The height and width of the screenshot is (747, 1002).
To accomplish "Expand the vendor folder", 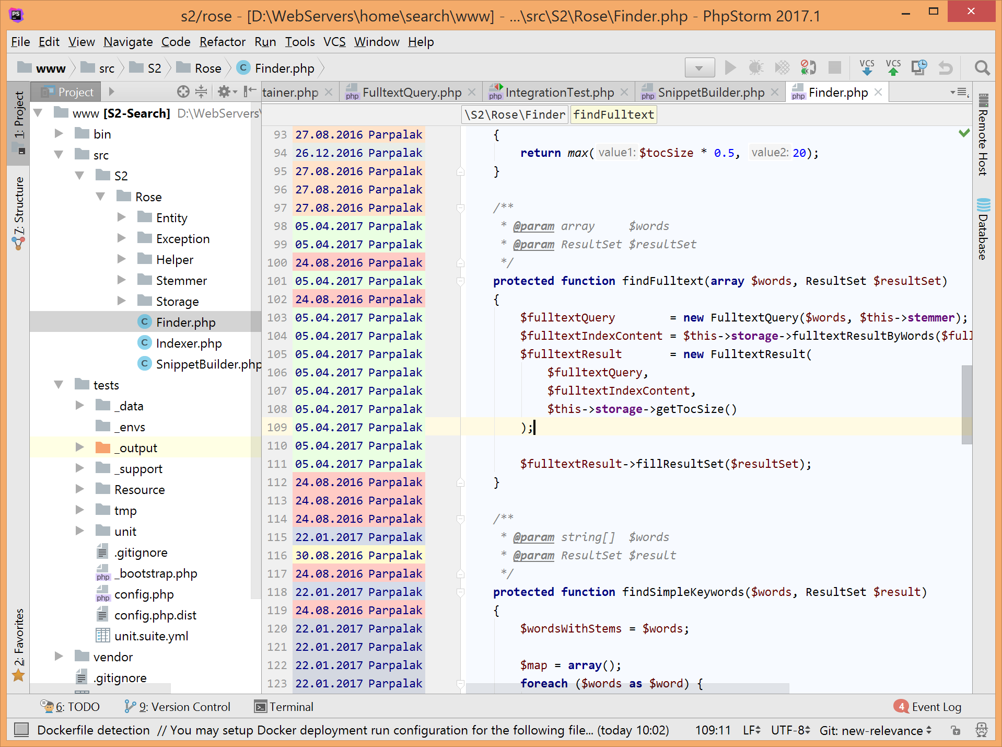I will coord(59,657).
